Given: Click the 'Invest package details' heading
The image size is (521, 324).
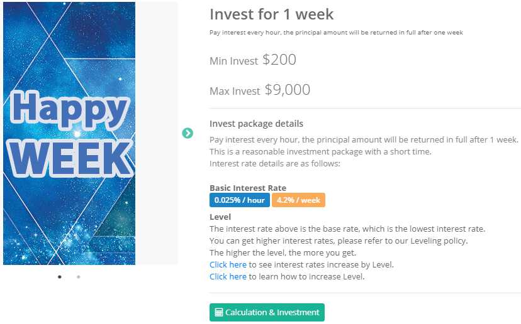Looking at the screenshot, I should pos(256,124).
